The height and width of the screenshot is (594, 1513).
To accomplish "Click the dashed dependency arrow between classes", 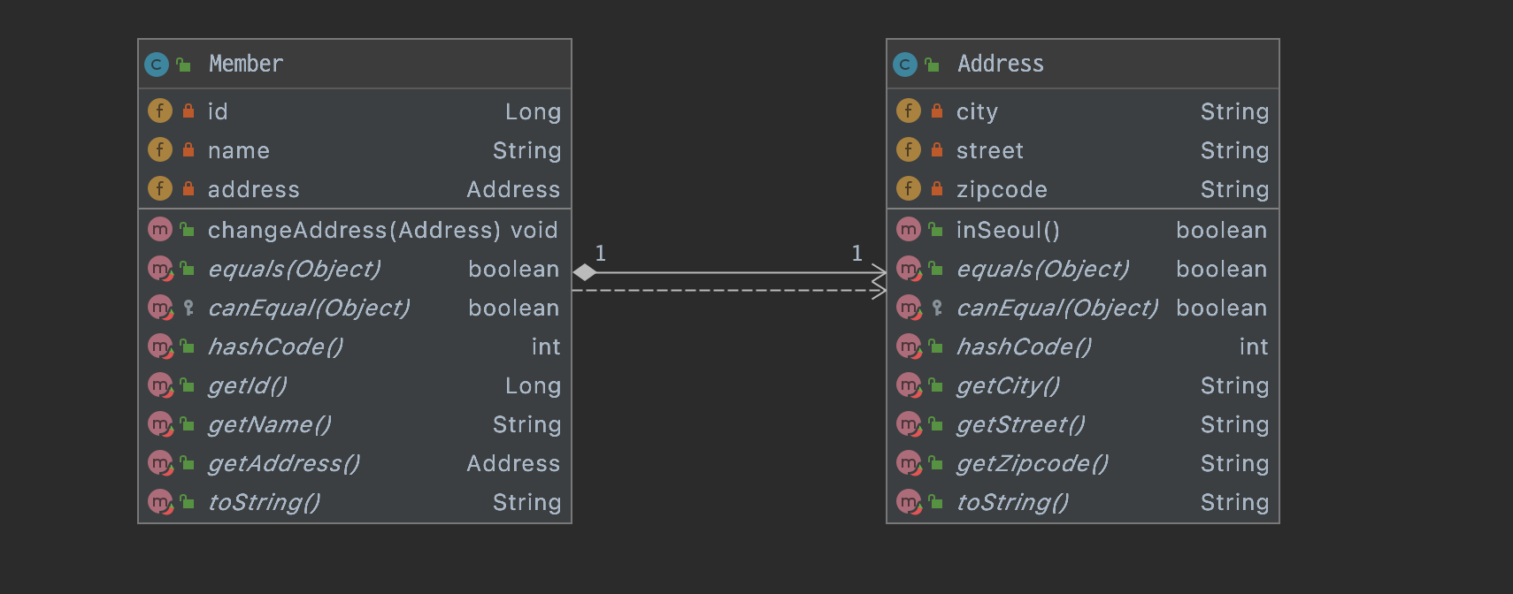I will point(729,290).
